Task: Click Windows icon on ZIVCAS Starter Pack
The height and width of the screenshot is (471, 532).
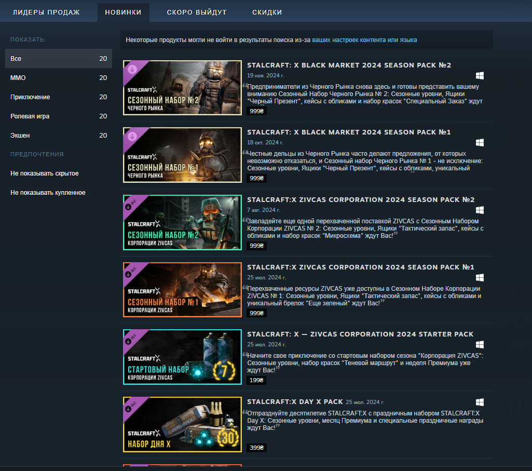Action: point(480,345)
